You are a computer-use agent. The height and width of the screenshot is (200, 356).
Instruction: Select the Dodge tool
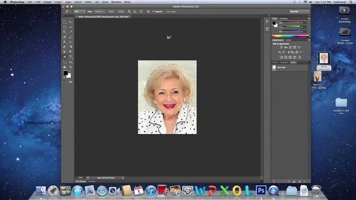pos(71,52)
